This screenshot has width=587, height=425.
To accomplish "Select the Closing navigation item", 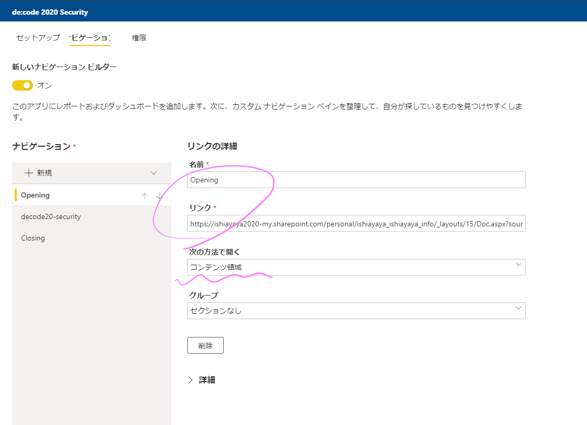I will 92,238.
